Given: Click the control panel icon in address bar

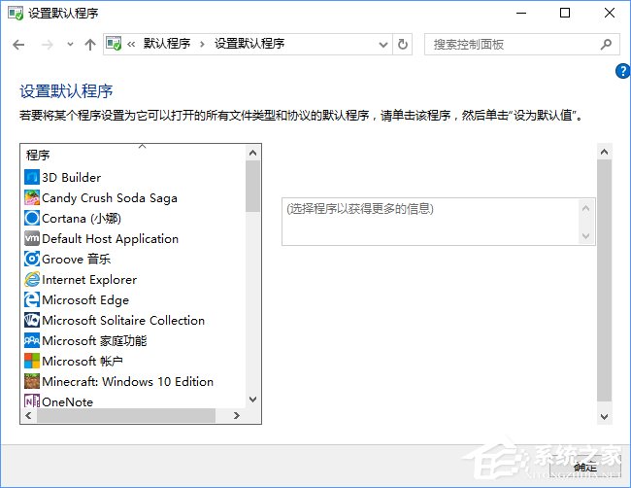Looking at the screenshot, I should [114, 44].
